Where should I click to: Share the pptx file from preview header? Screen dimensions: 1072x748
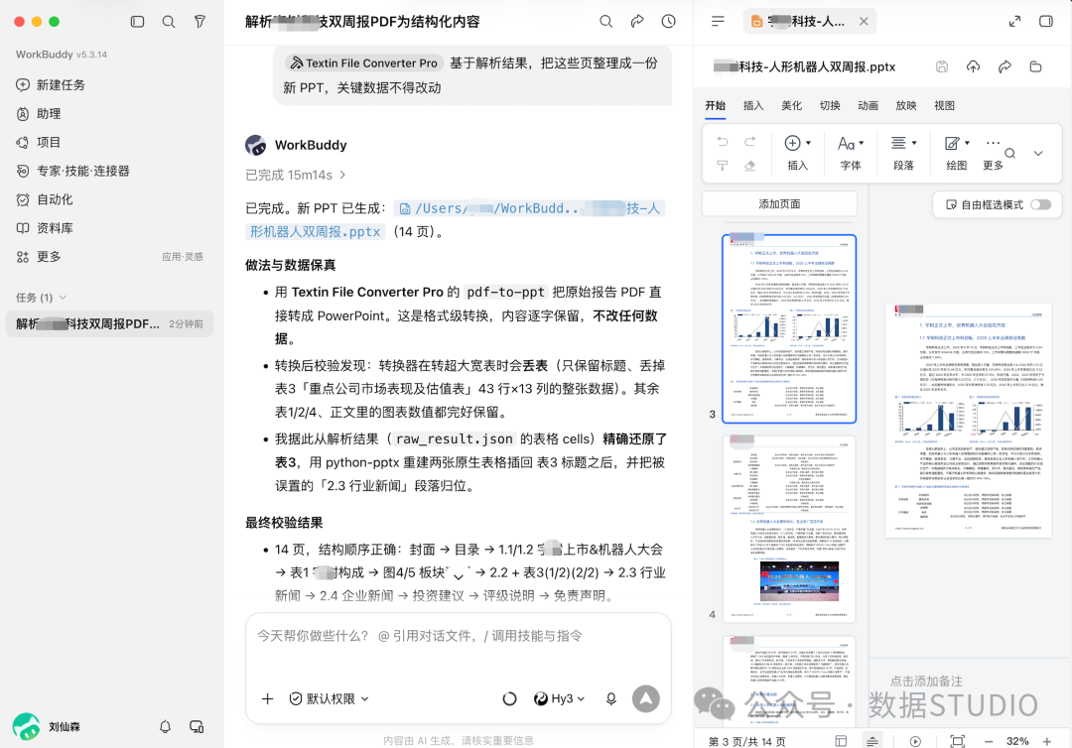coord(1005,66)
